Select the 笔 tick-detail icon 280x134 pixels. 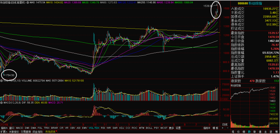[x=233, y=132]
